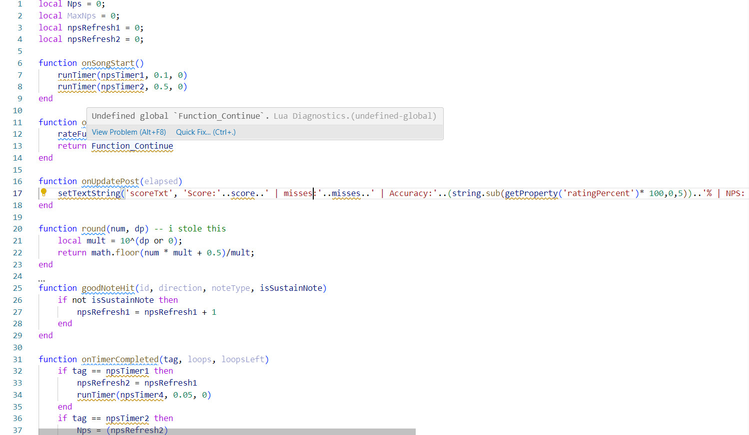Click the underlined npsTimer4 on line 34
The image size is (749, 435).
tap(142, 395)
